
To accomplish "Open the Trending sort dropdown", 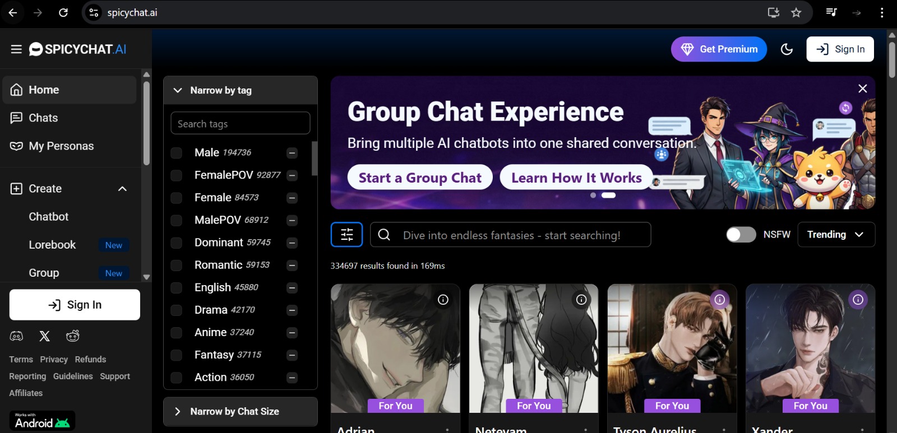I will pyautogui.click(x=836, y=235).
